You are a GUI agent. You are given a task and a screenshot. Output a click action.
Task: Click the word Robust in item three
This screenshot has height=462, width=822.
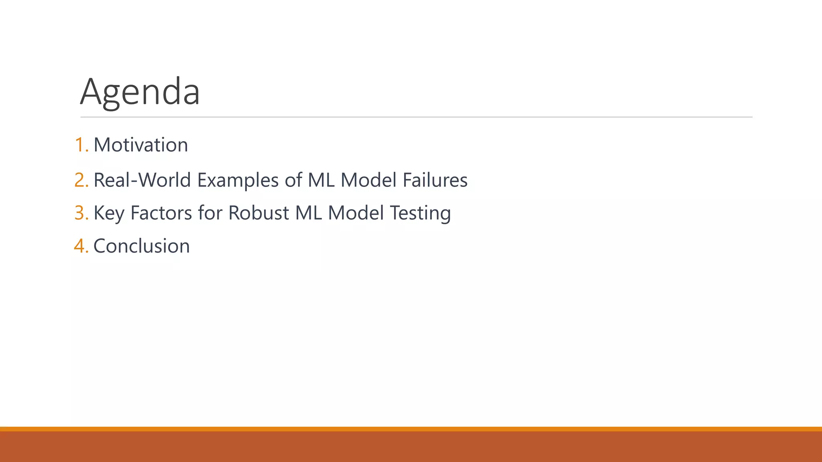258,213
